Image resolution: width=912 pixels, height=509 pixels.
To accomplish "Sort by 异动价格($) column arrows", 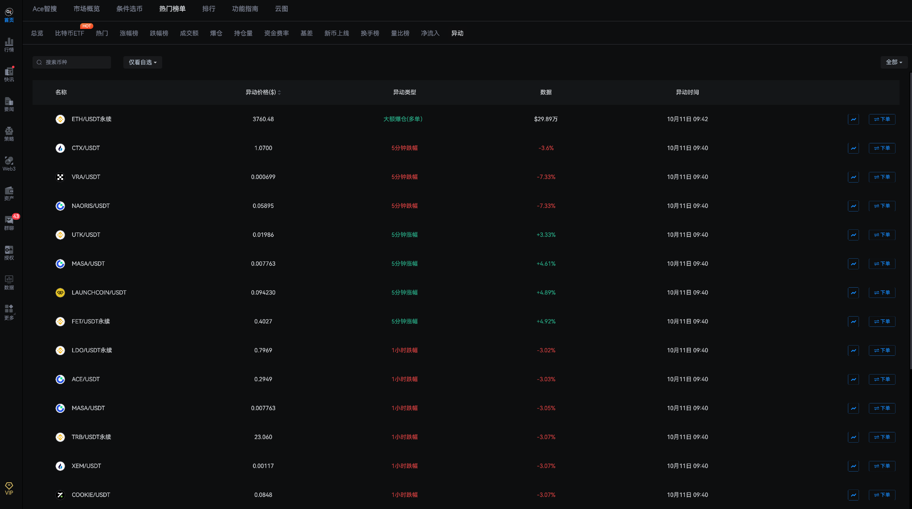I will (x=279, y=93).
